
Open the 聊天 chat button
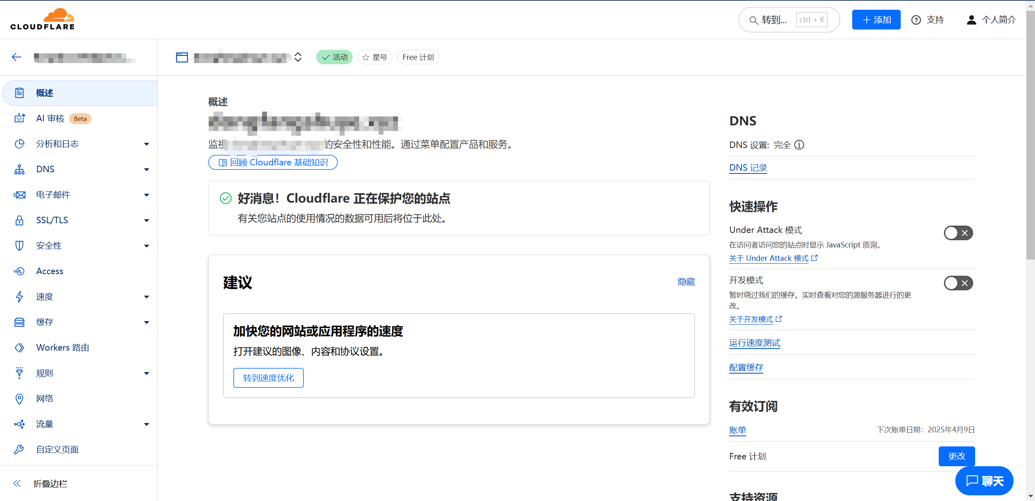(984, 481)
